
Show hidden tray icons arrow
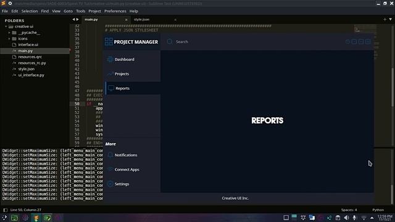click(372, 218)
